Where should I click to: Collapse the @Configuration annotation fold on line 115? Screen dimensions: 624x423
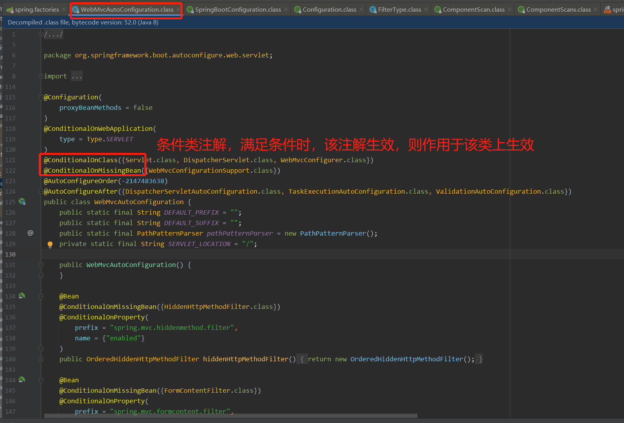click(x=41, y=97)
